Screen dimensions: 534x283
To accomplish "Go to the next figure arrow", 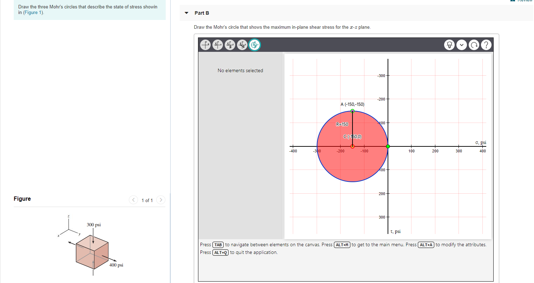I will [x=160, y=200].
